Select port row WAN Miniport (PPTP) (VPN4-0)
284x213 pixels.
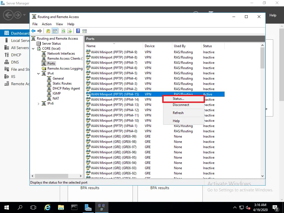click(x=155, y=131)
